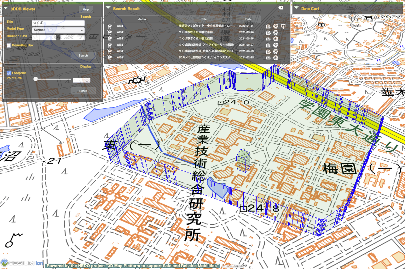Viewport: 405px width, 269px height.
Task: Open chart-magnifier details icon for 2021-09-27 row
Action: coord(268,45)
